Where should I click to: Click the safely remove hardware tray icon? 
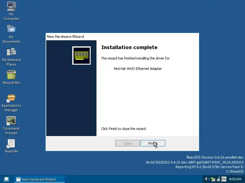pyautogui.click(x=218, y=179)
